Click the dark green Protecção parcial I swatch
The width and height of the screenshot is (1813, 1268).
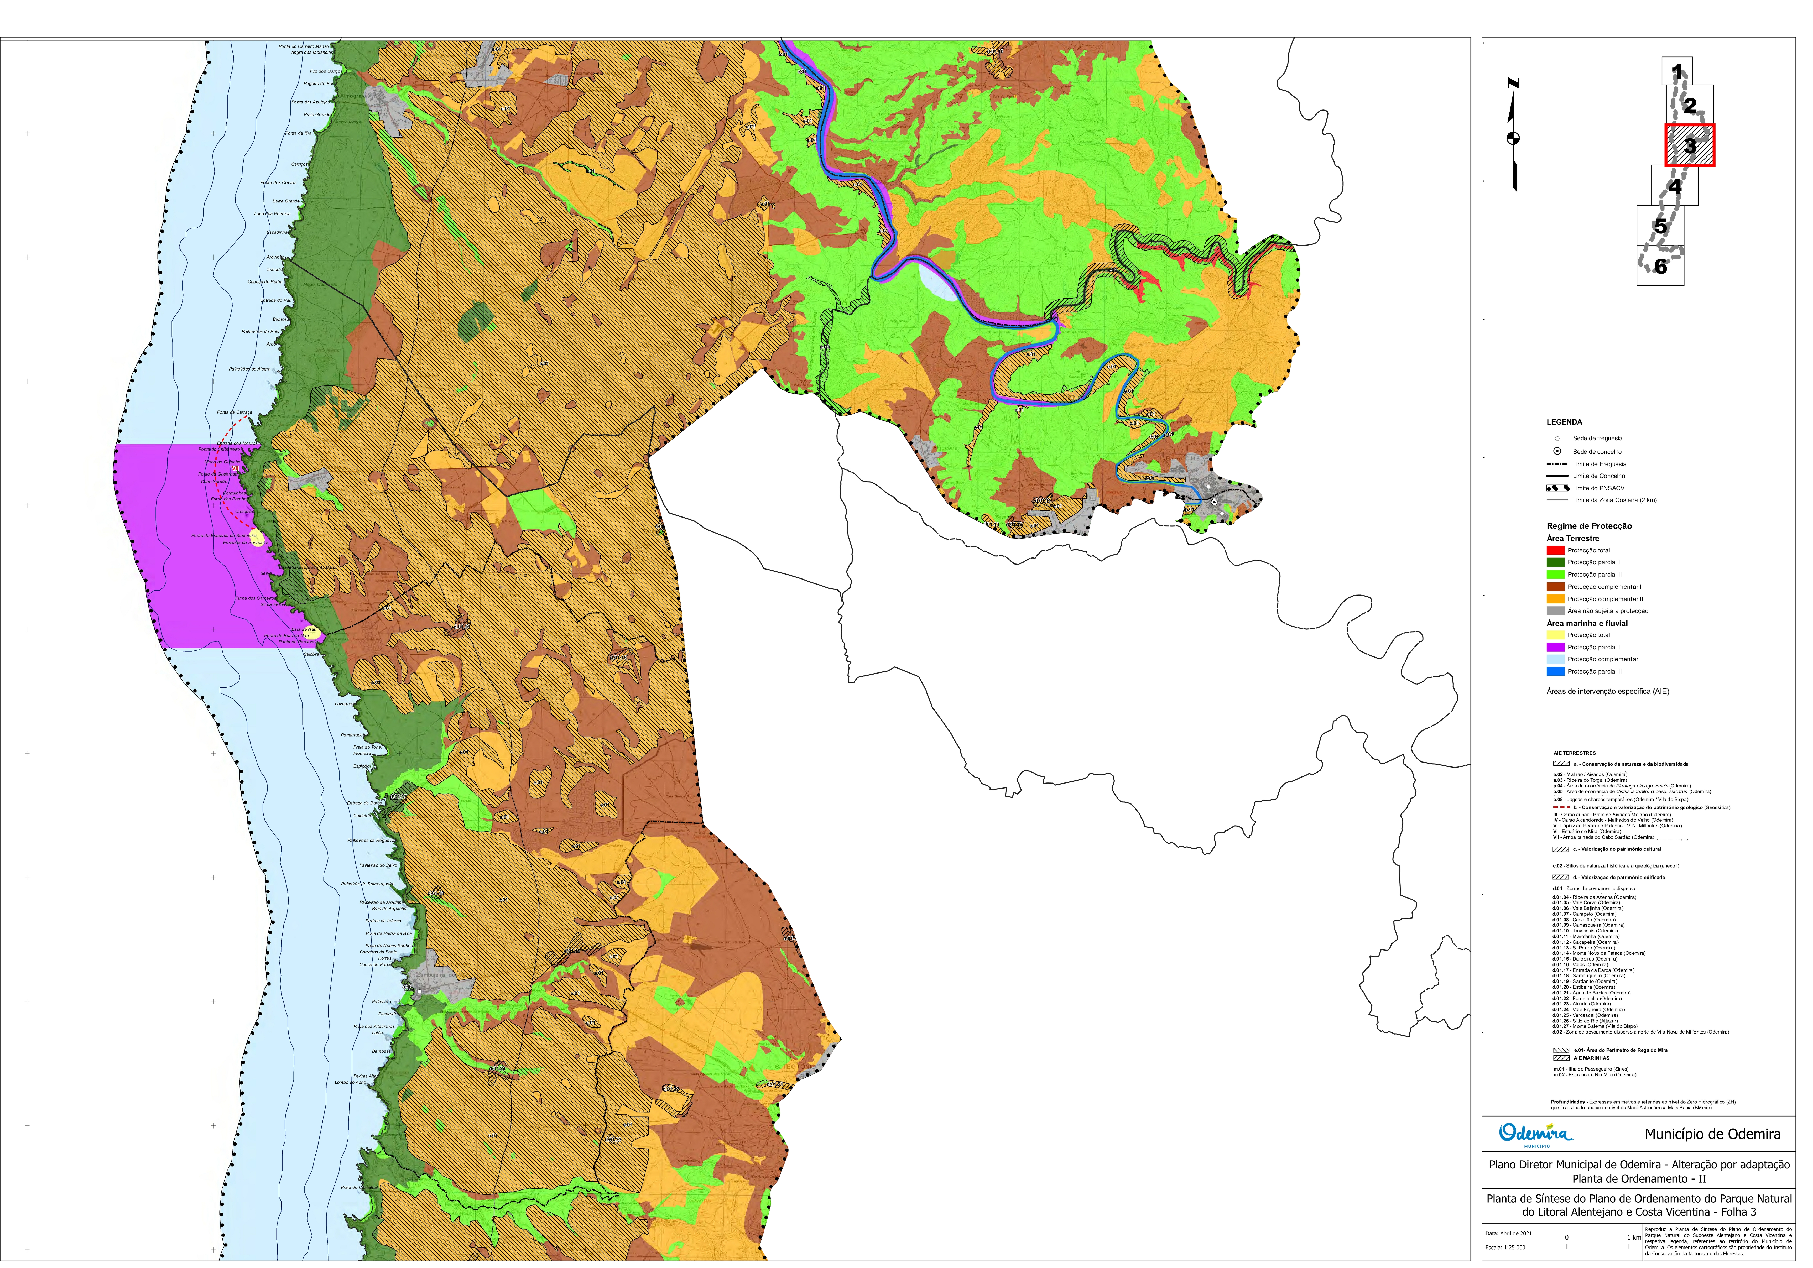[x=1556, y=562]
